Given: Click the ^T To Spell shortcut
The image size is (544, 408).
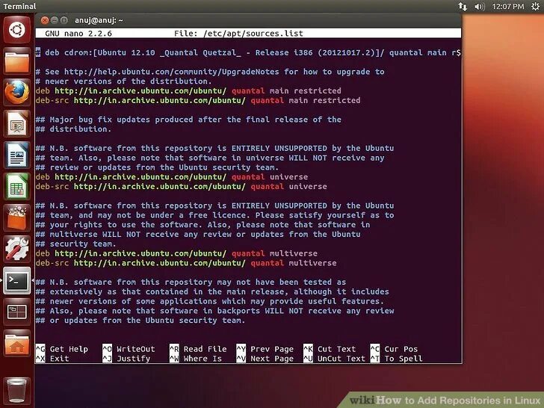Looking at the screenshot, I should (397, 359).
